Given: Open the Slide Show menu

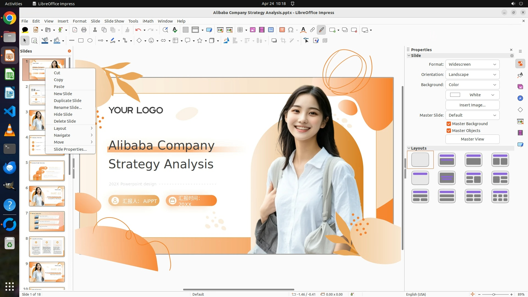Looking at the screenshot, I should click(114, 21).
